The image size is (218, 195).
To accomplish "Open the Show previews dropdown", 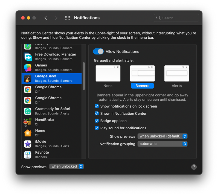I will click(x=162, y=136).
